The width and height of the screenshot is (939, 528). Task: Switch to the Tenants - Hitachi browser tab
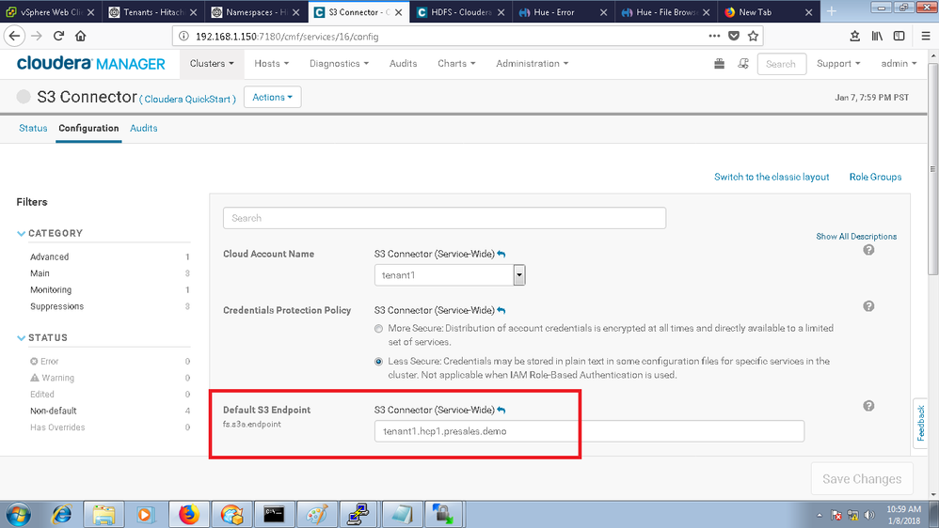(x=153, y=12)
